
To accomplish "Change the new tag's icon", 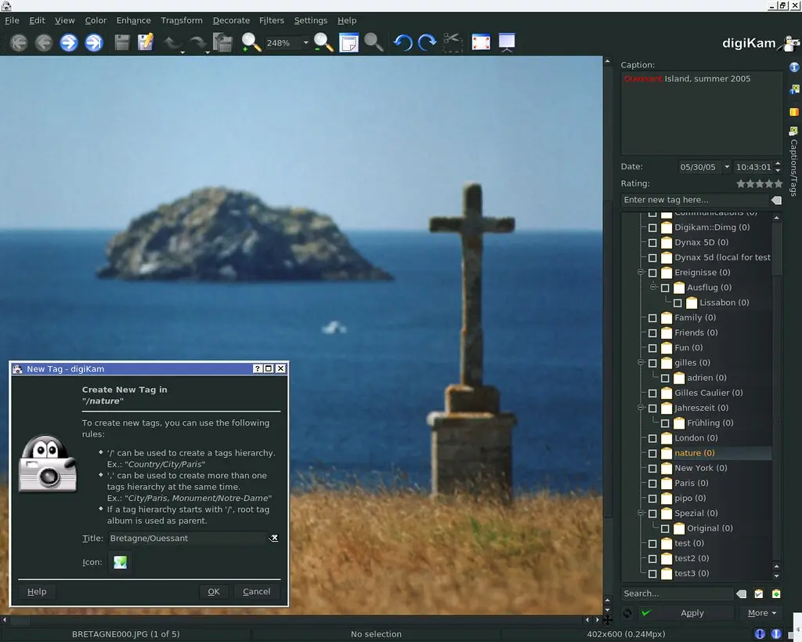I will tap(120, 562).
